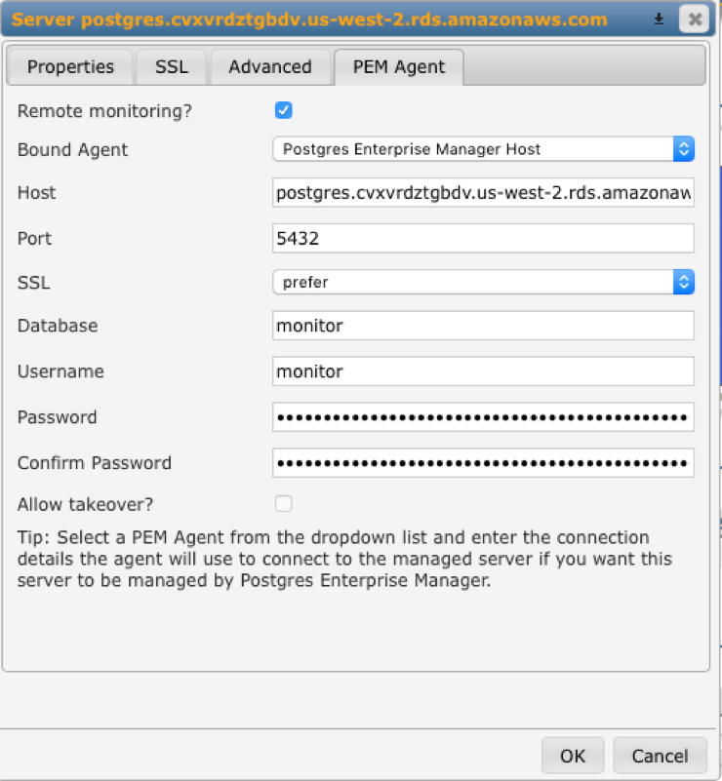Open the Bound Agent dropdown
The image size is (722, 781).
483,149
